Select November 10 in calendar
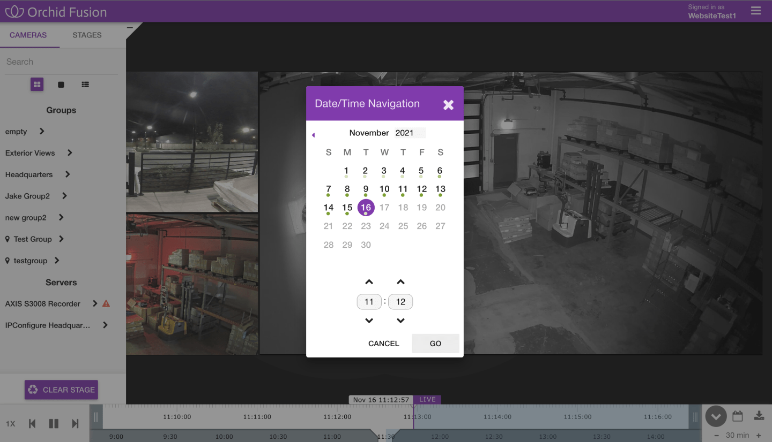 pos(384,189)
